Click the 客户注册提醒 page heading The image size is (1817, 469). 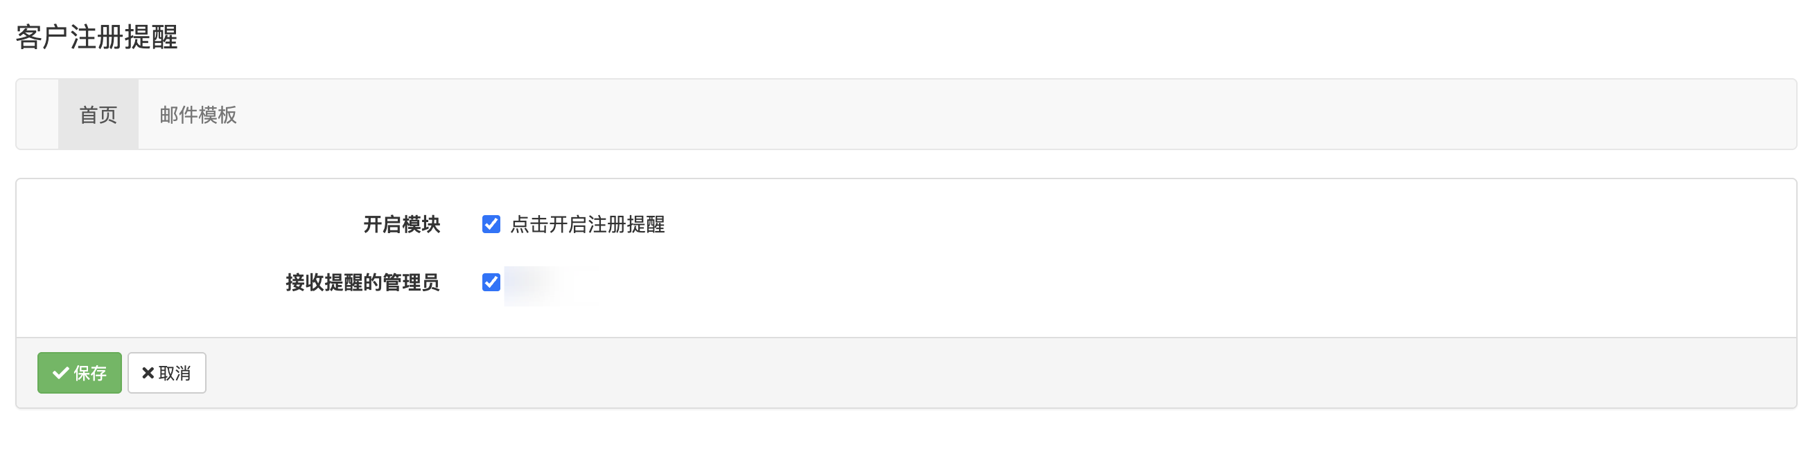point(96,37)
